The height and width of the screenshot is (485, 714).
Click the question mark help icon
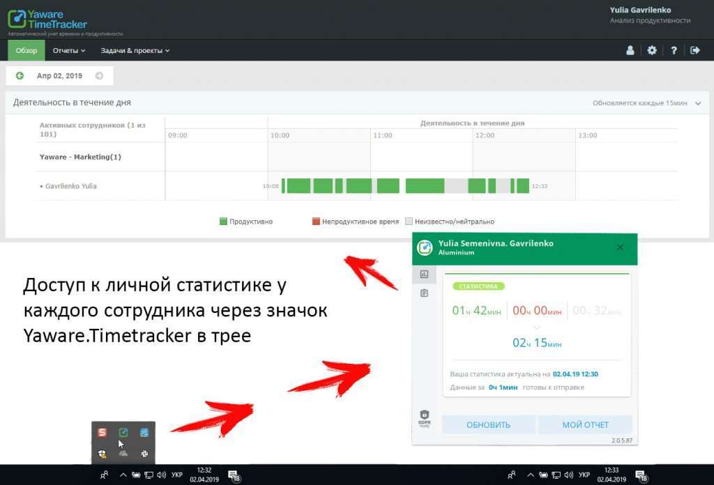click(674, 50)
